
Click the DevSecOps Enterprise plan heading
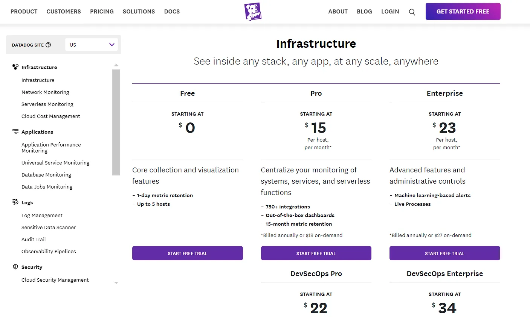[445, 273]
